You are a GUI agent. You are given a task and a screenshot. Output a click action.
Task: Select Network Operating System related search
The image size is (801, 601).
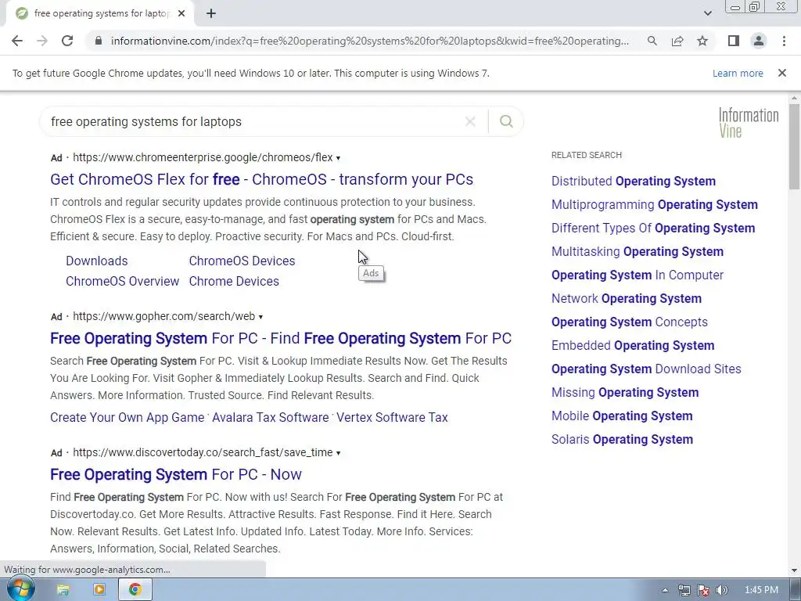pos(627,298)
